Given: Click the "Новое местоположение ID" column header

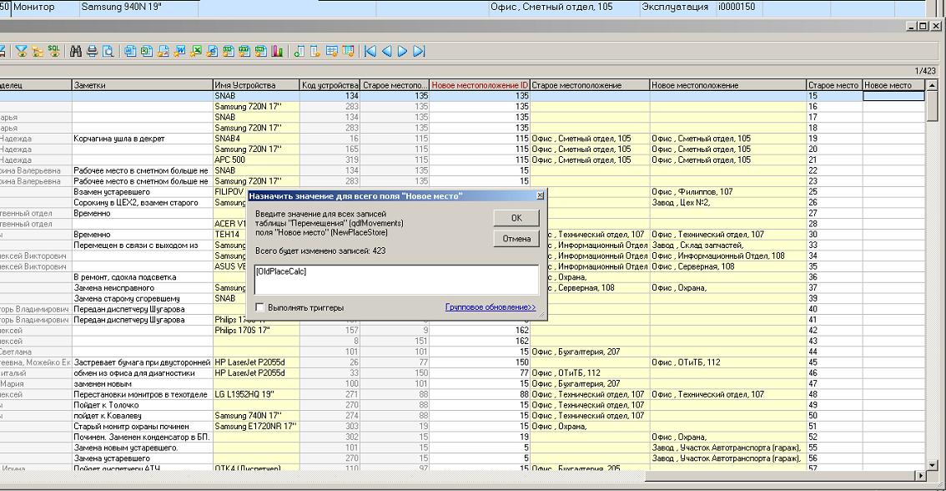Looking at the screenshot, I should pos(480,85).
